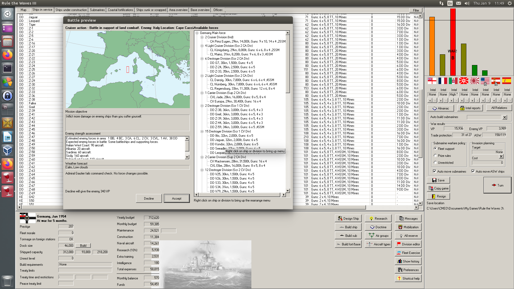This screenshot has height=289, width=514.
Task: Toggle Auto move ASW ships checkbox
Action: [x=473, y=171]
